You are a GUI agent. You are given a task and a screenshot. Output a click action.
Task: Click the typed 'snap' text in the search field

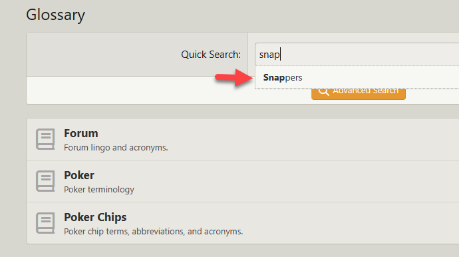click(269, 55)
